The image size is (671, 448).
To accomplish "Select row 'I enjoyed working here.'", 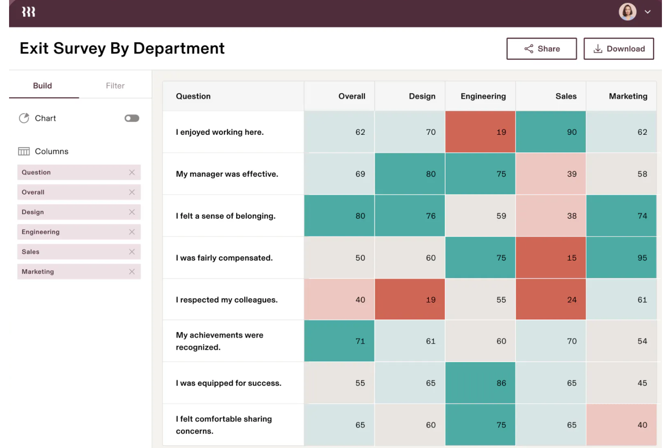I will point(409,132).
